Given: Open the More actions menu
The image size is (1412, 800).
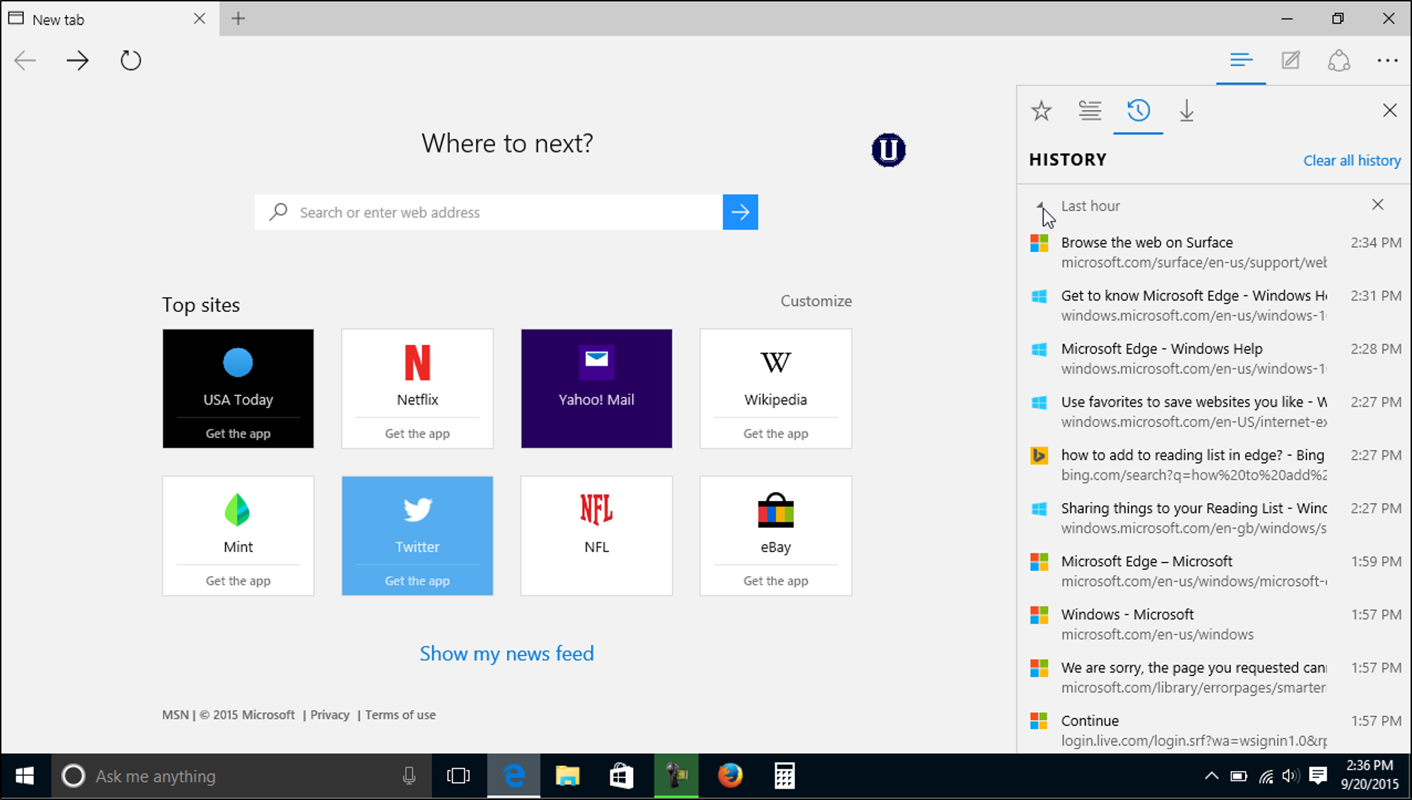Looking at the screenshot, I should click(x=1387, y=61).
